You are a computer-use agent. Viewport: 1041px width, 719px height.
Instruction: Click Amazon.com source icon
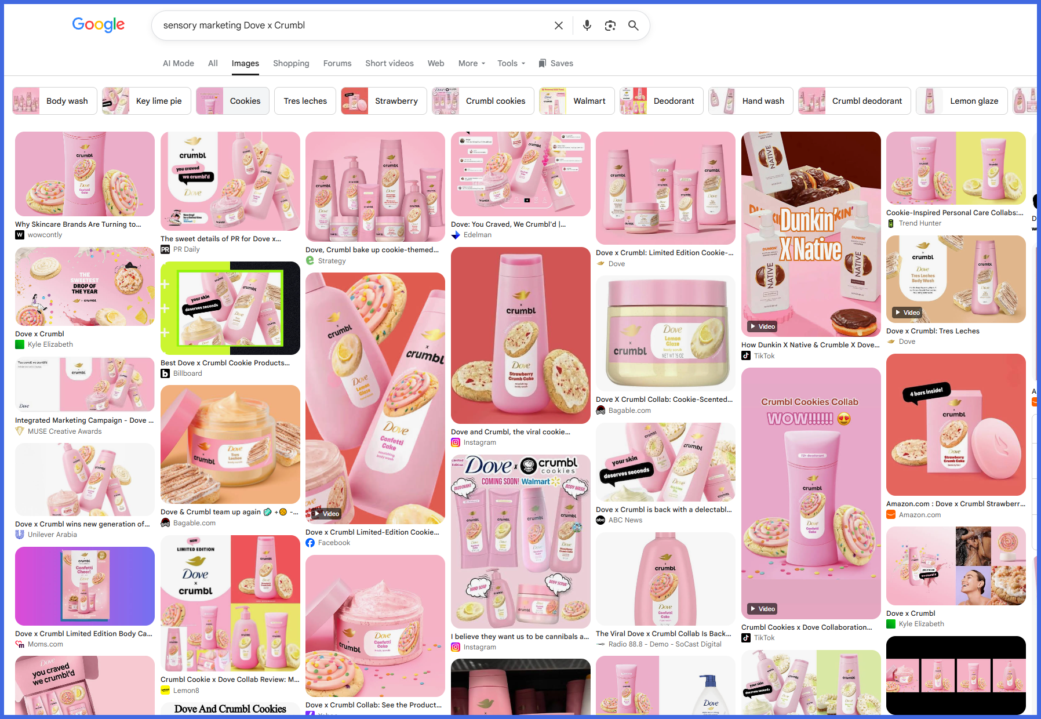(x=891, y=515)
